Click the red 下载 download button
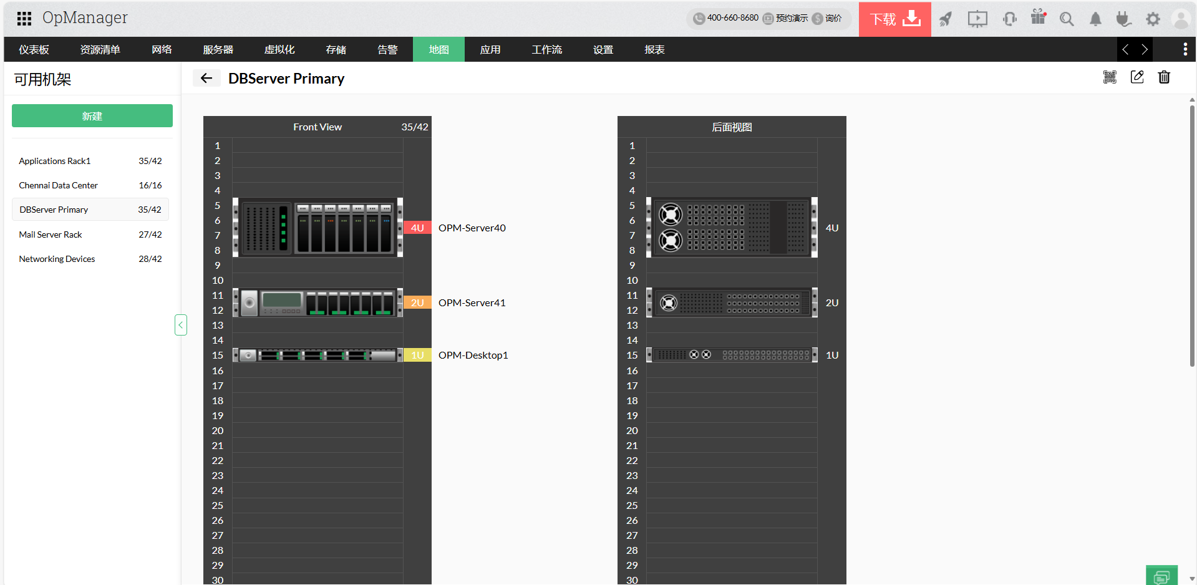 pos(894,19)
